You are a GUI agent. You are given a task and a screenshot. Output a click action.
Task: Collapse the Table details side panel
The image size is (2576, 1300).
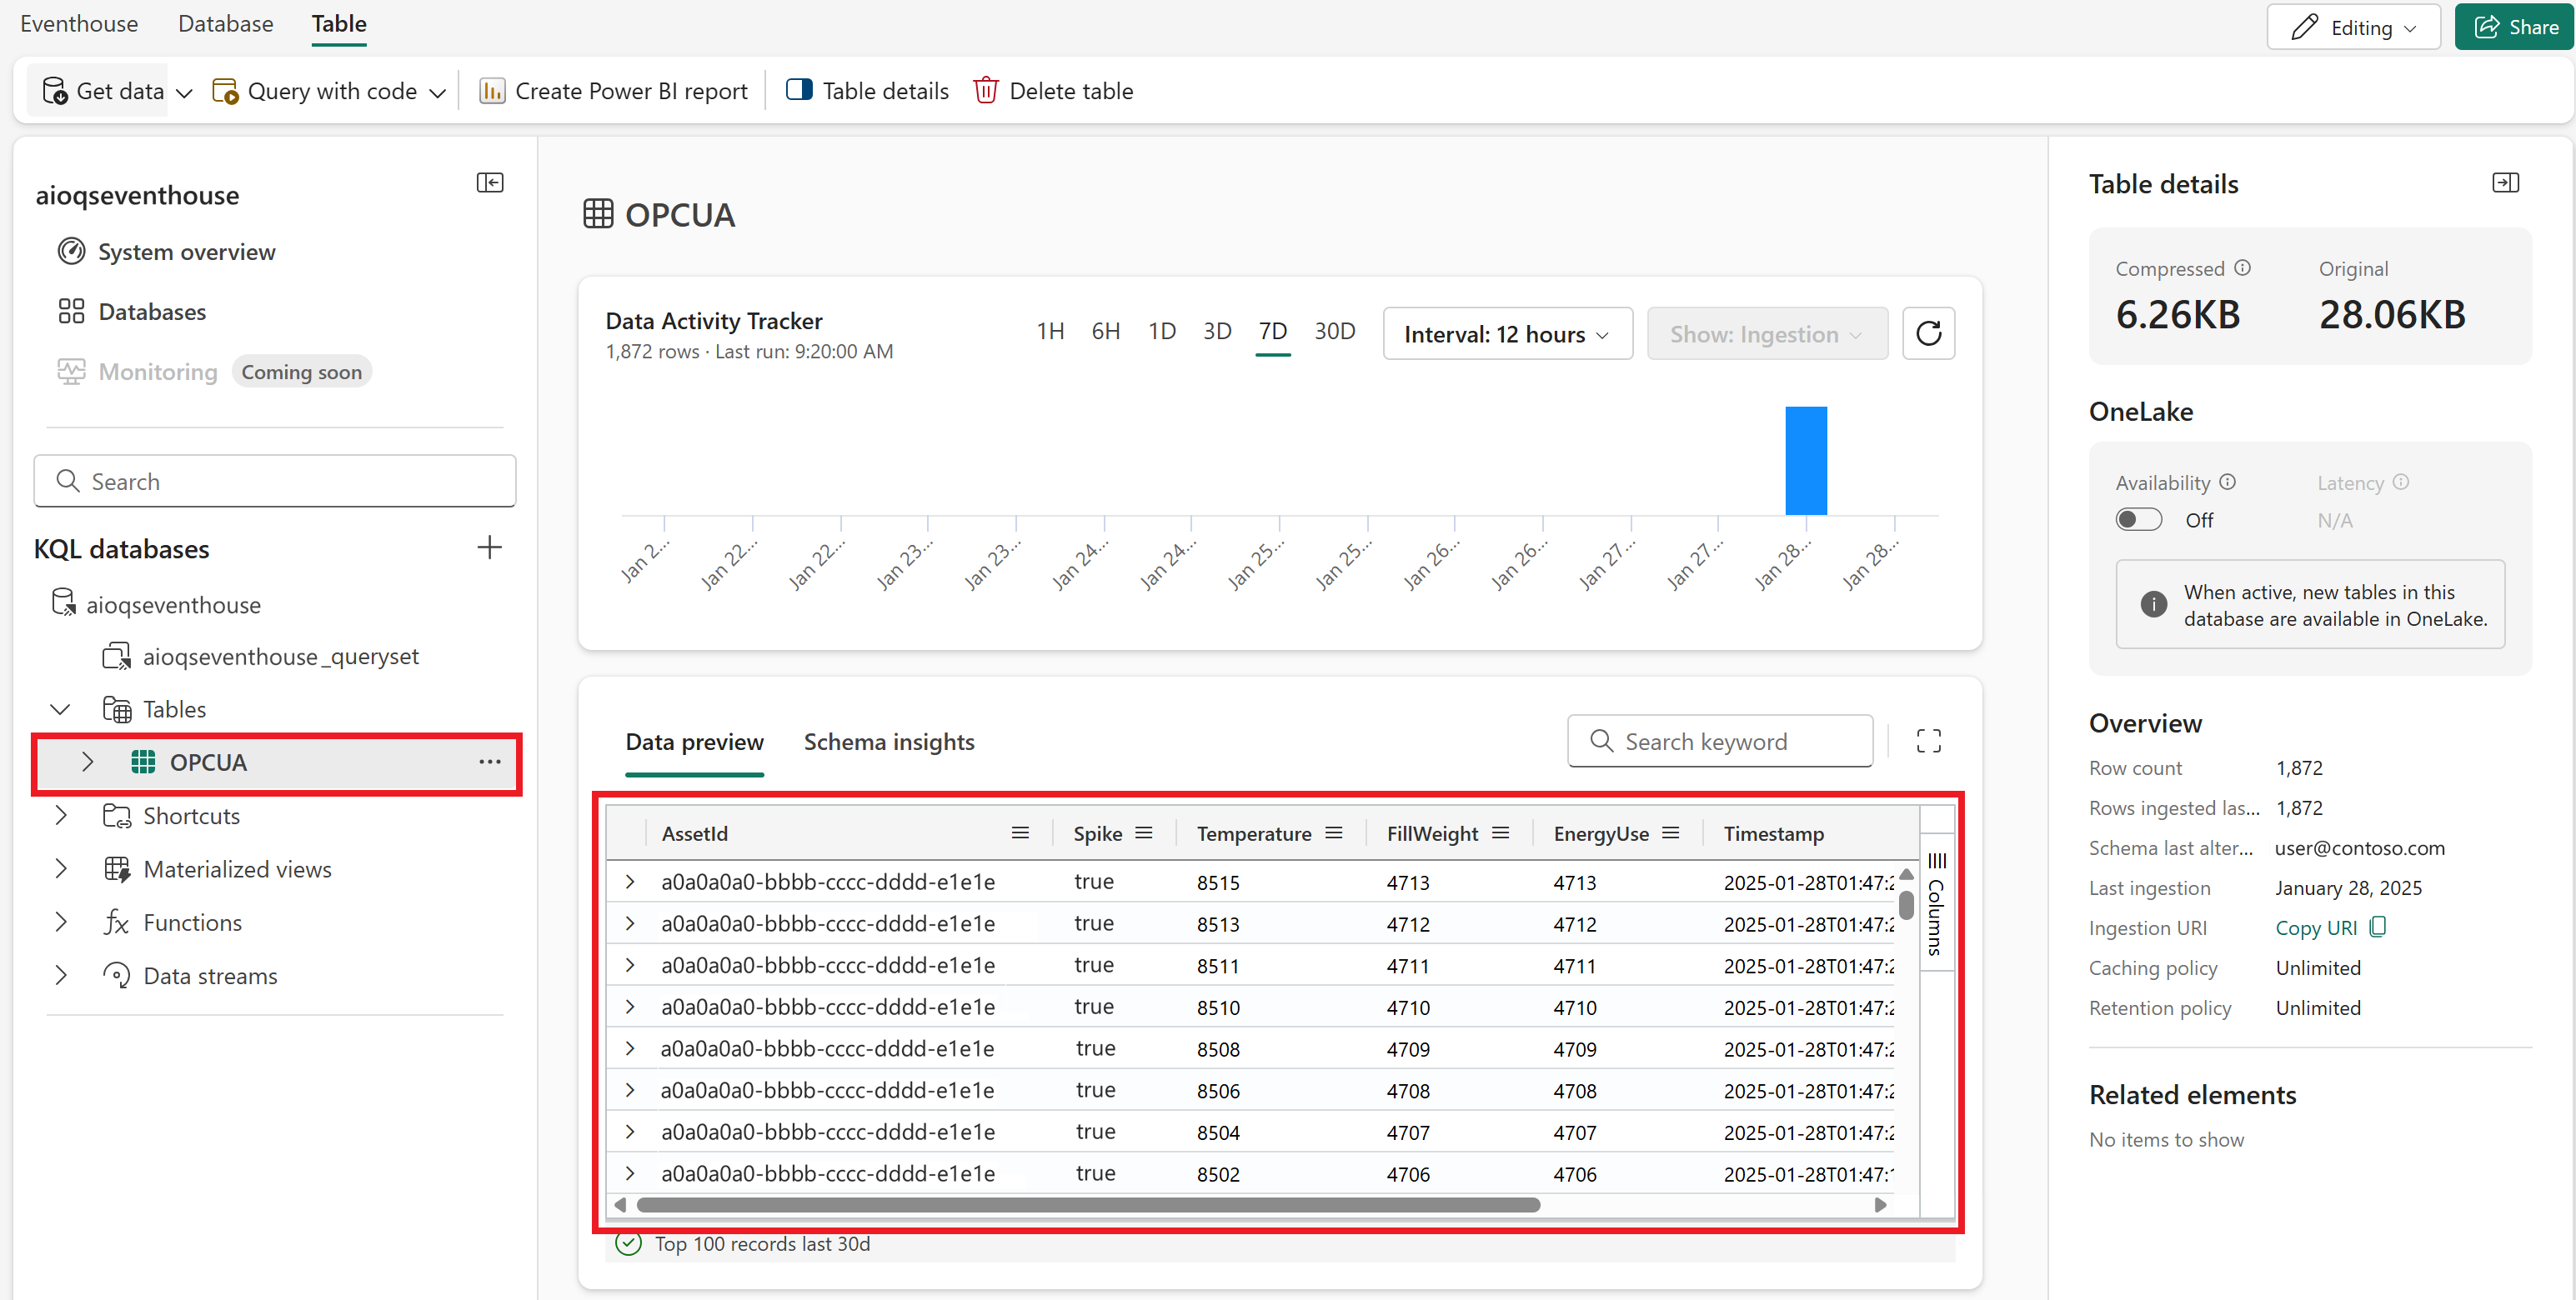coord(2506,182)
